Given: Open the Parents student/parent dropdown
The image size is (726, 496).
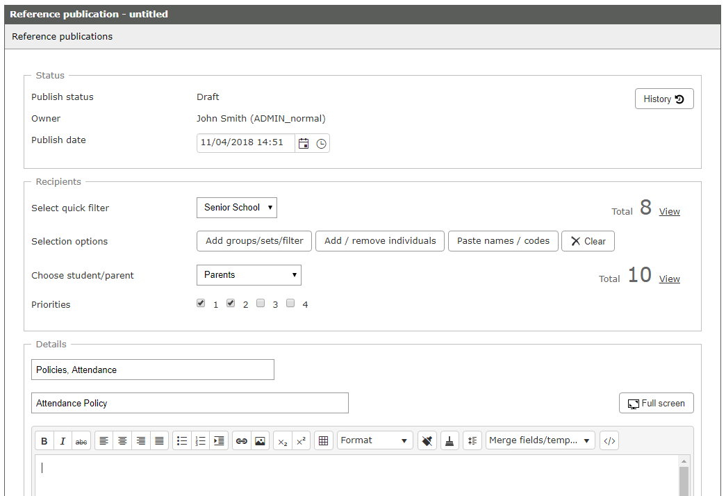Looking at the screenshot, I should point(249,275).
